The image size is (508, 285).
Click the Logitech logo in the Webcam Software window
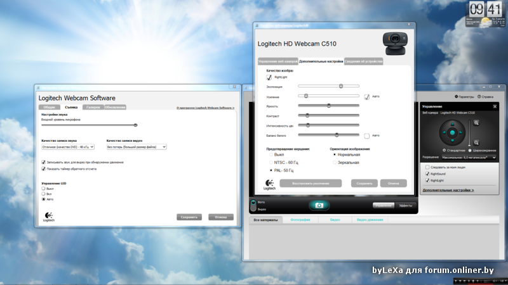tap(49, 217)
